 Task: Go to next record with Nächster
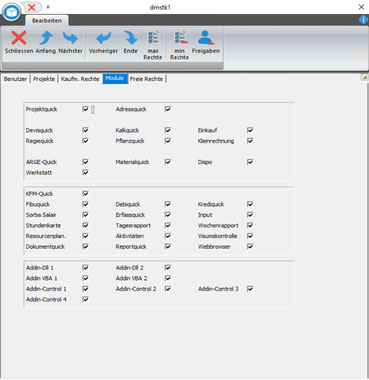pyautogui.click(x=70, y=38)
